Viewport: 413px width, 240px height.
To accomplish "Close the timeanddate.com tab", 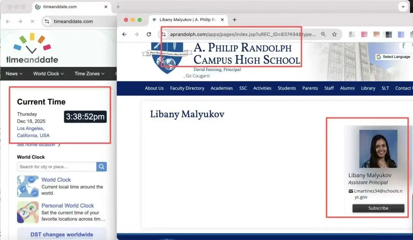I will tap(106, 7).
